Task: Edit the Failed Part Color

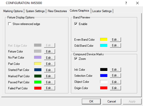Action: point(50,88)
